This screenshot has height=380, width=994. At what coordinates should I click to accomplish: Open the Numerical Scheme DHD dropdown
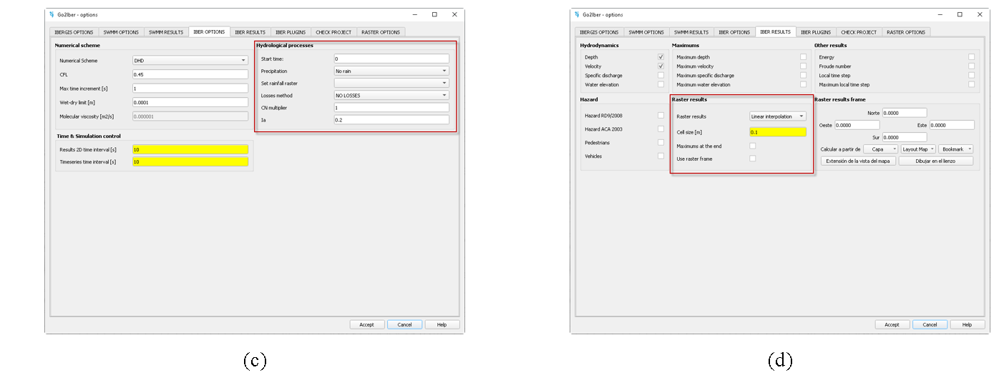click(x=190, y=61)
